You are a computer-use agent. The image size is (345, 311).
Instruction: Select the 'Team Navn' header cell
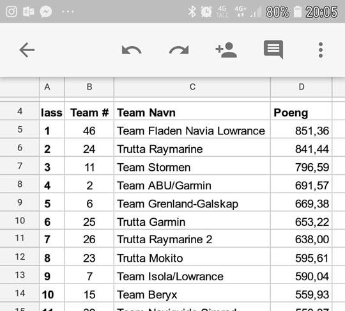192,111
